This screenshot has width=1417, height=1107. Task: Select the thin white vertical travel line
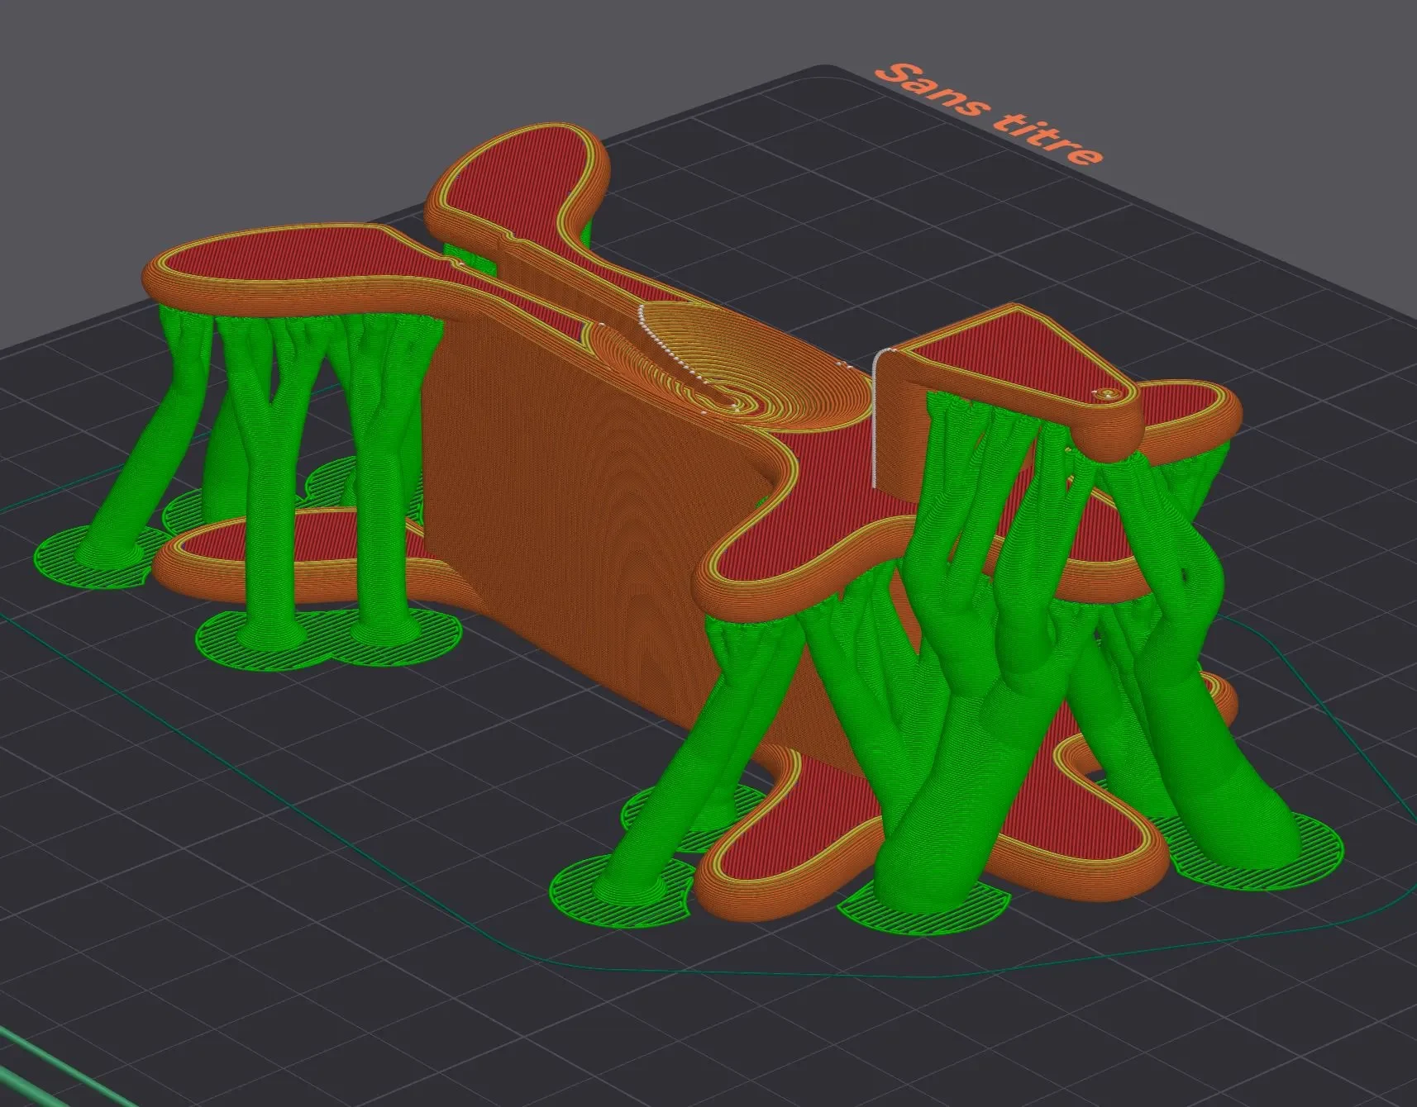coord(875,421)
